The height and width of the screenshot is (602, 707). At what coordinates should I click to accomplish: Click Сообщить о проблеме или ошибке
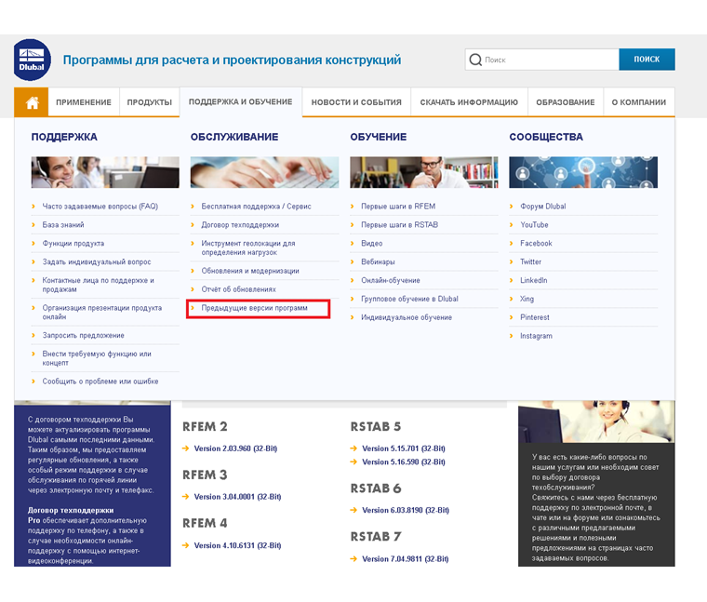[x=100, y=381]
